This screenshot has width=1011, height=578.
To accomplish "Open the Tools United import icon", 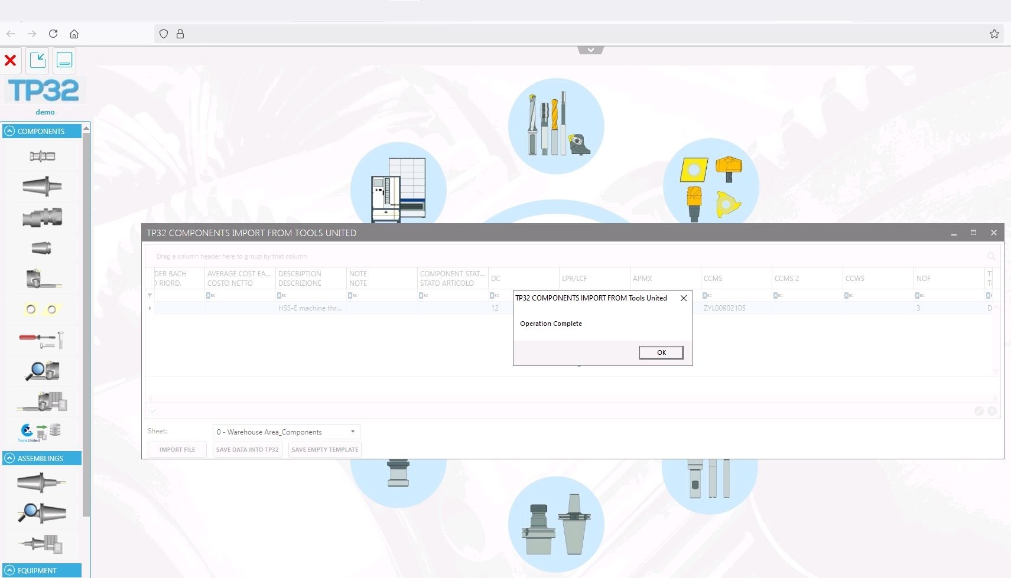I will pyautogui.click(x=40, y=432).
